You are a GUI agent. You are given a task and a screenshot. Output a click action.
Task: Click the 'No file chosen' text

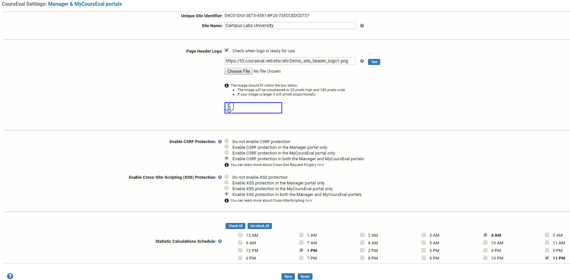tap(267, 71)
